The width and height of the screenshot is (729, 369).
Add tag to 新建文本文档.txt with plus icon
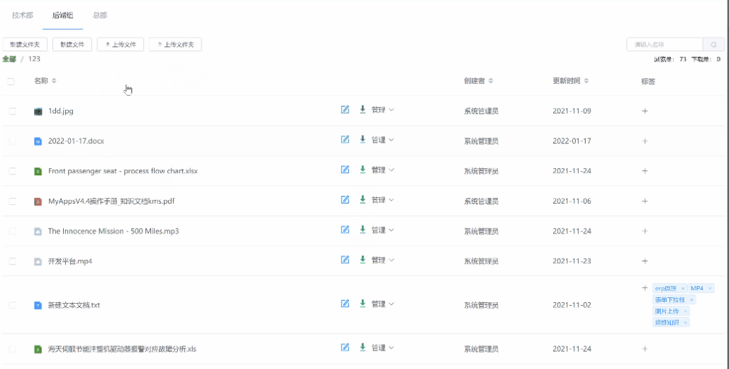pos(645,288)
